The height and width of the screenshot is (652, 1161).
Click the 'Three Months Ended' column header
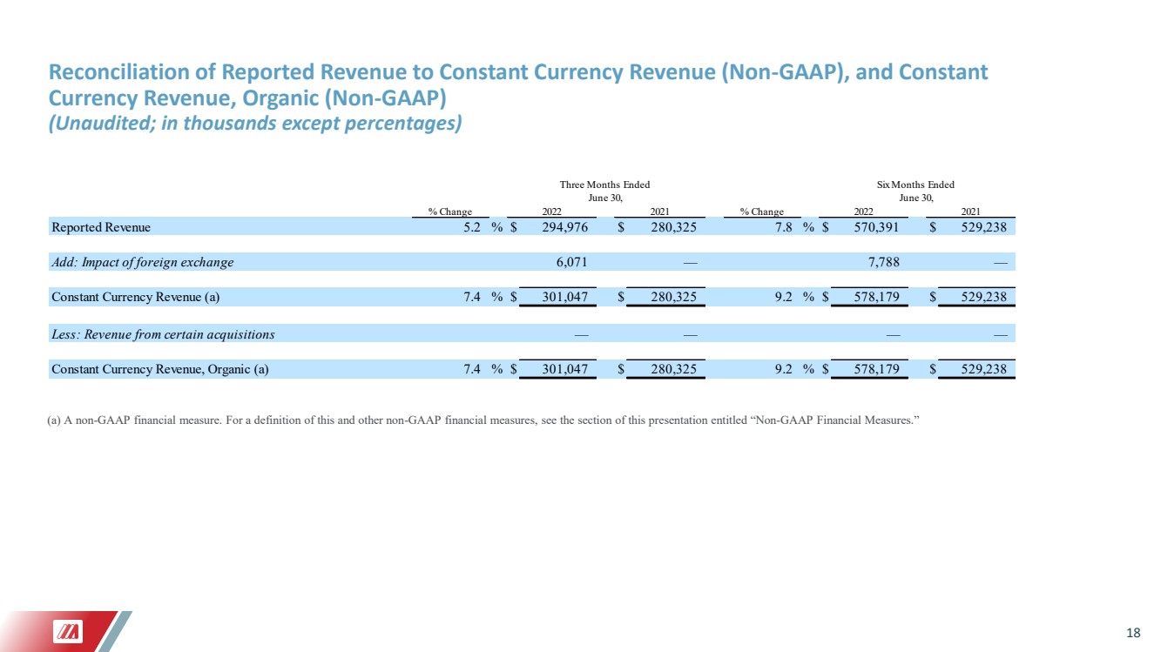pos(605,185)
